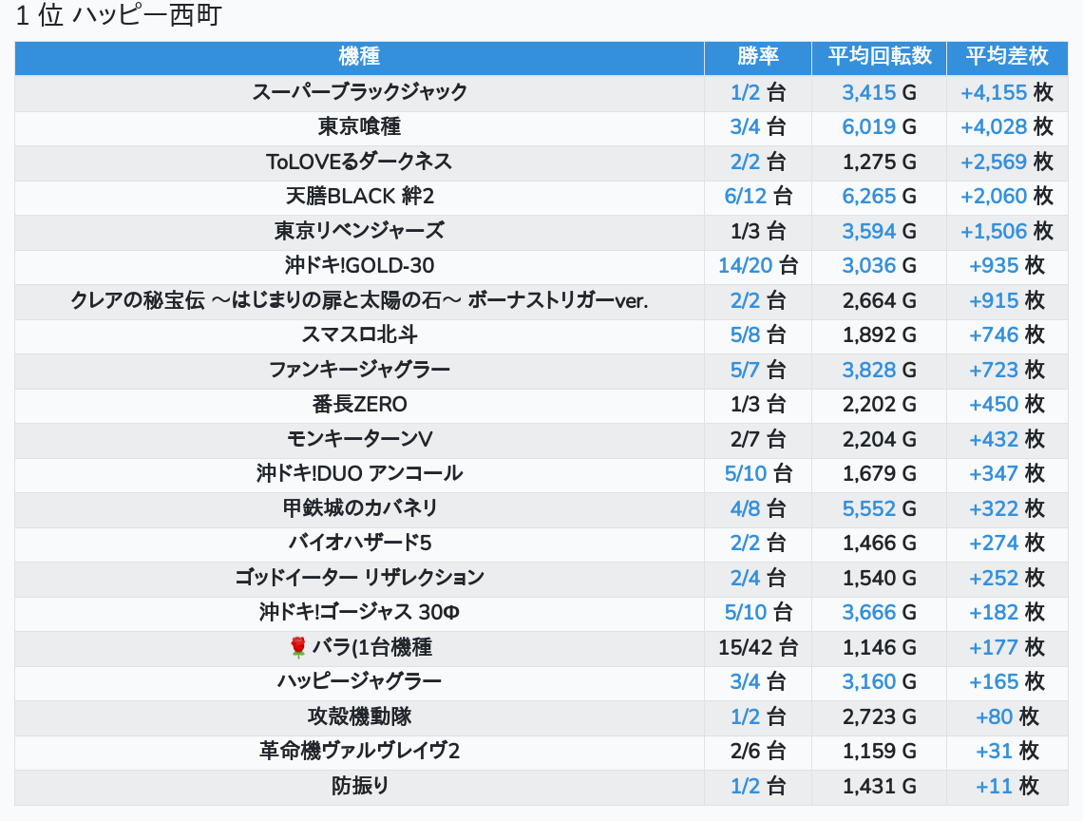Image resolution: width=1083 pixels, height=821 pixels.
Task: Click the +2,569 value for ToLOVEるダークネス
Action: (994, 162)
